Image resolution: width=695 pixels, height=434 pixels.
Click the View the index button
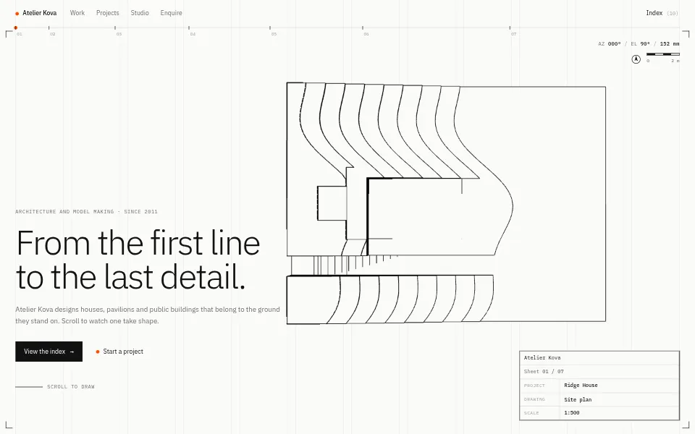click(x=49, y=352)
